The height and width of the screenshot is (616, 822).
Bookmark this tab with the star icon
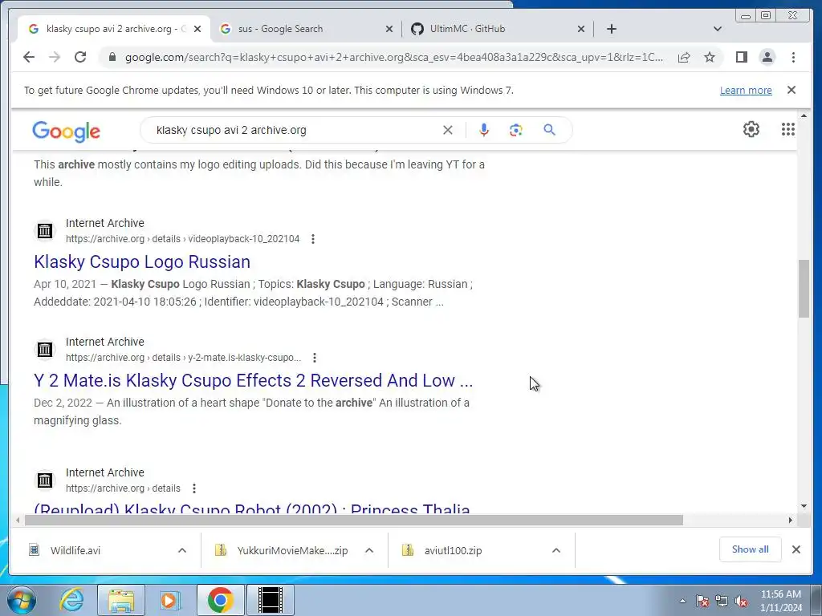pyautogui.click(x=710, y=57)
